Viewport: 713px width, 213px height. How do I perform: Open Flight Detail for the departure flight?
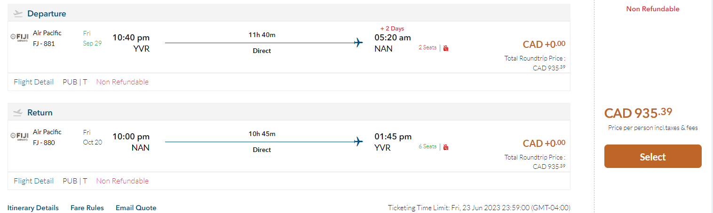coord(34,82)
